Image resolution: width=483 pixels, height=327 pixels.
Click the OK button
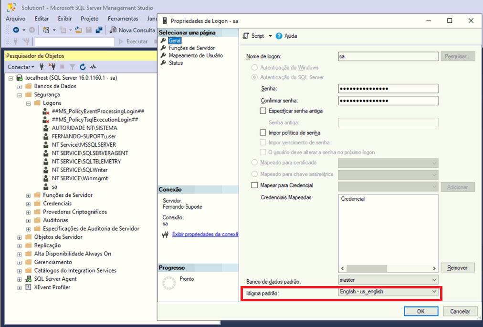pos(420,311)
